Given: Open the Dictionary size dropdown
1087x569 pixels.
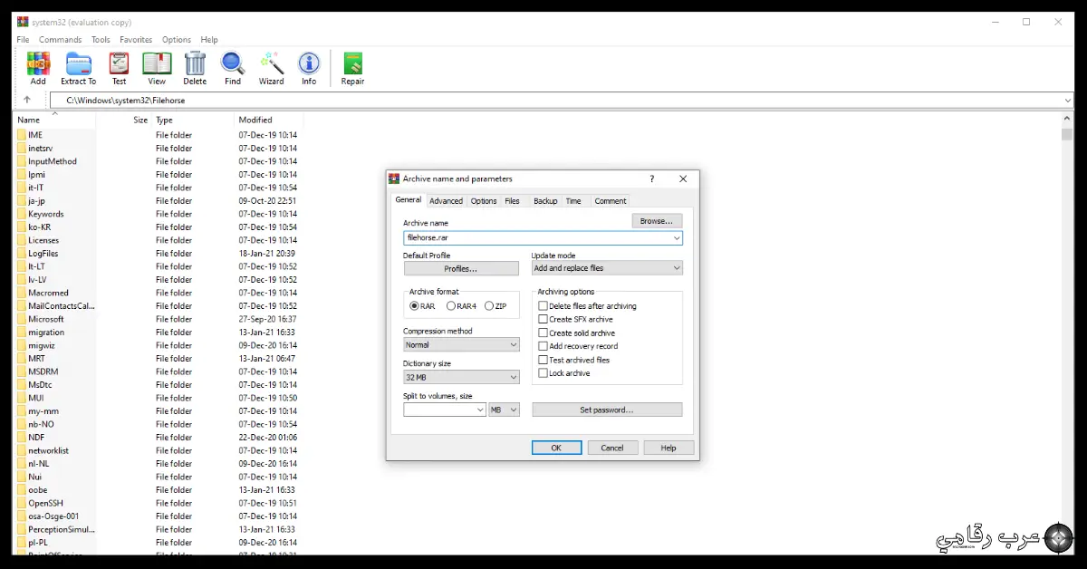Looking at the screenshot, I should [x=461, y=377].
